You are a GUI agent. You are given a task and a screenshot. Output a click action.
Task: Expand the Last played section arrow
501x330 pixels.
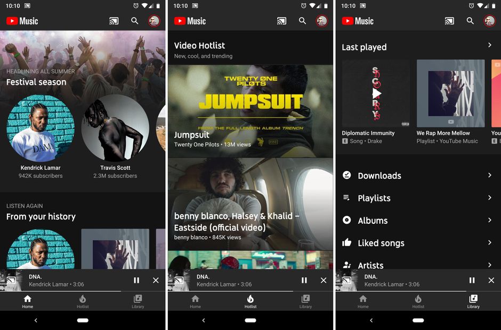click(x=490, y=45)
